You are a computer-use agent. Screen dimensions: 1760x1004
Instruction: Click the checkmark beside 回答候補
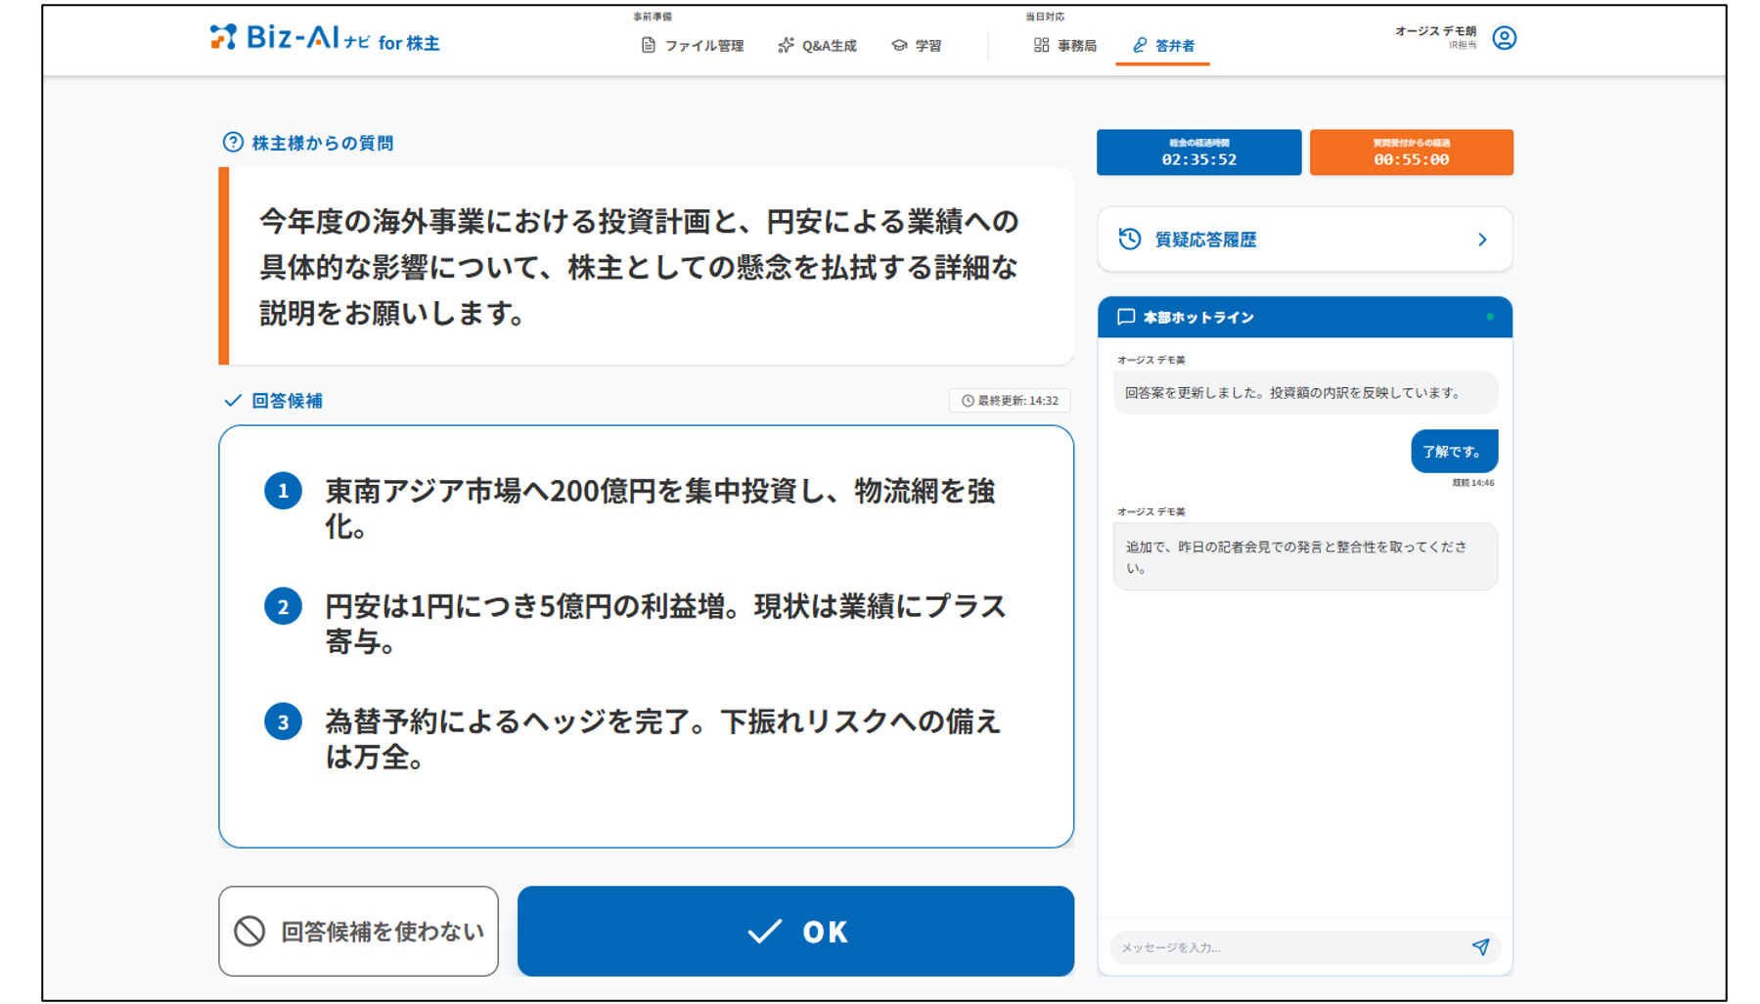[231, 398]
